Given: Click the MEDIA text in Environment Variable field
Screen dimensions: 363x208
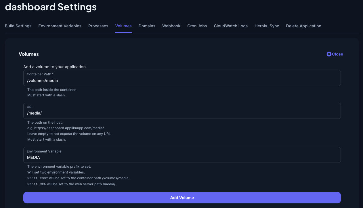Looking at the screenshot, I should 33,157.
